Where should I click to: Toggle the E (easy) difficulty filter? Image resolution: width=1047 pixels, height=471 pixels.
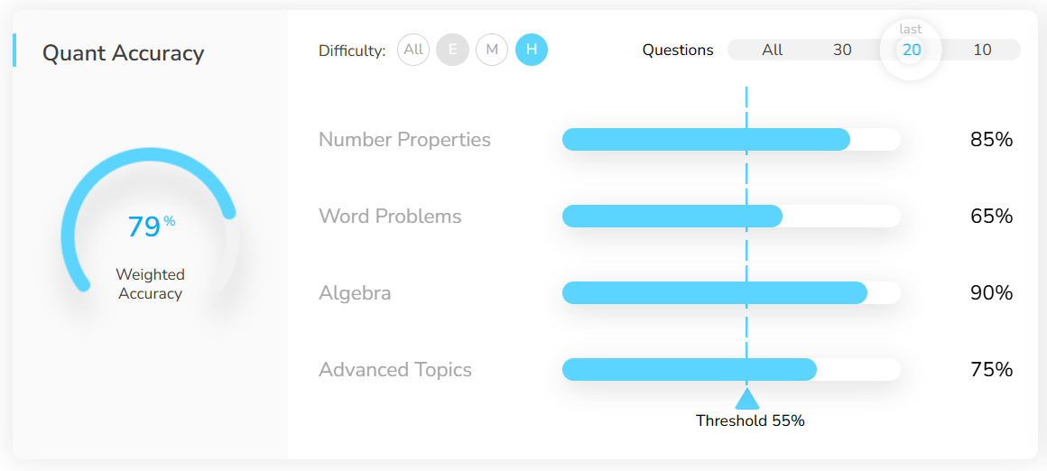coord(452,50)
